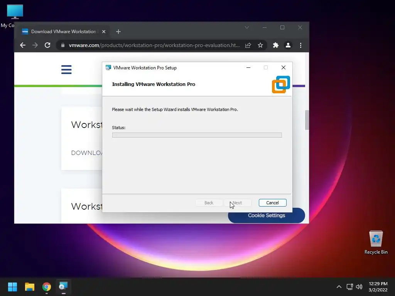Switch to Chrome from the taskbar

pos(47,286)
